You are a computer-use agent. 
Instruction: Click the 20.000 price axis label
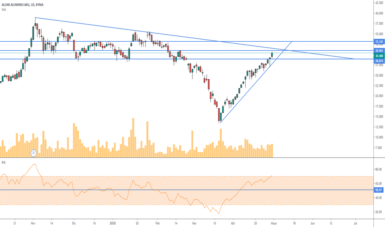[379, 96]
